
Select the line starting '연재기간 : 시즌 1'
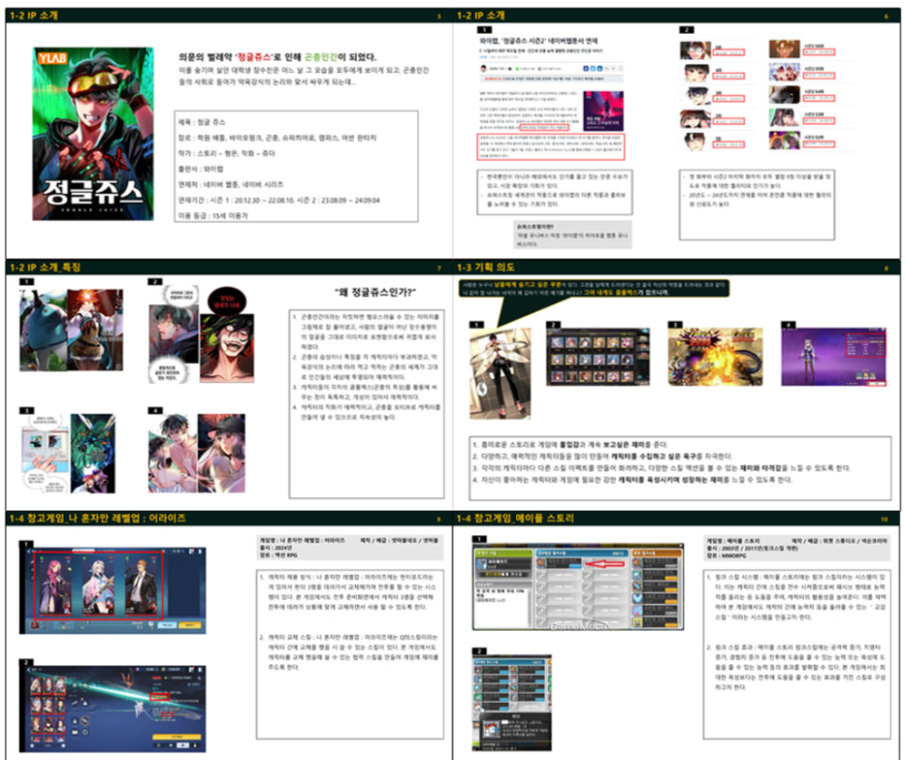(279, 200)
